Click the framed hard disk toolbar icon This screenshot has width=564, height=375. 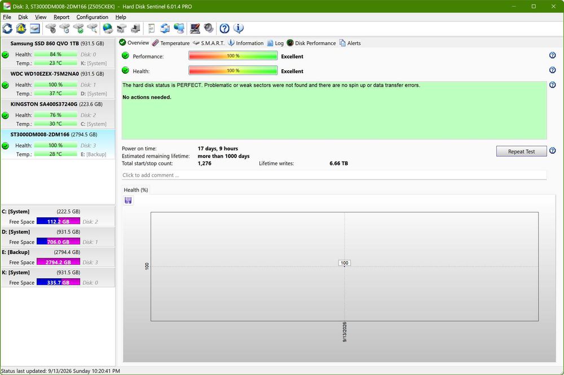(x=35, y=28)
